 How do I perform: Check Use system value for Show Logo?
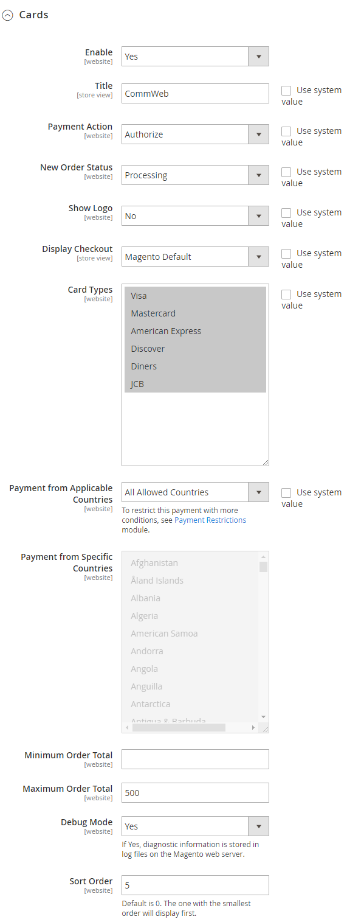[x=286, y=212]
